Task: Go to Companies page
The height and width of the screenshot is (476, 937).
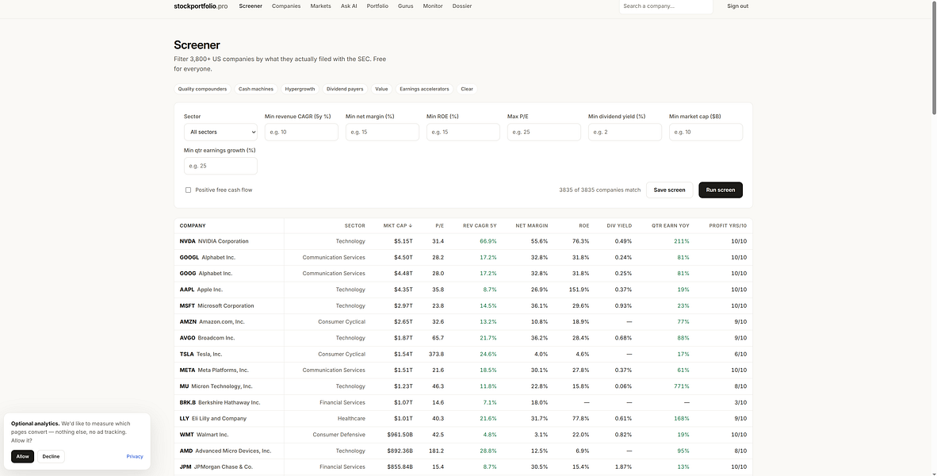Action: click(x=286, y=6)
